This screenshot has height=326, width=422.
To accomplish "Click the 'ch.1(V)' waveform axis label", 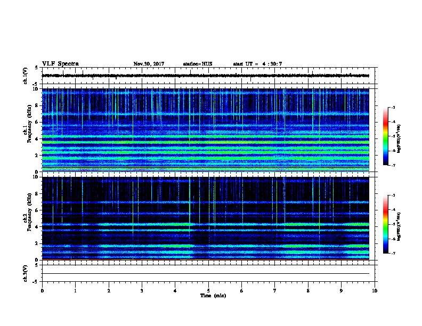I will [26, 76].
